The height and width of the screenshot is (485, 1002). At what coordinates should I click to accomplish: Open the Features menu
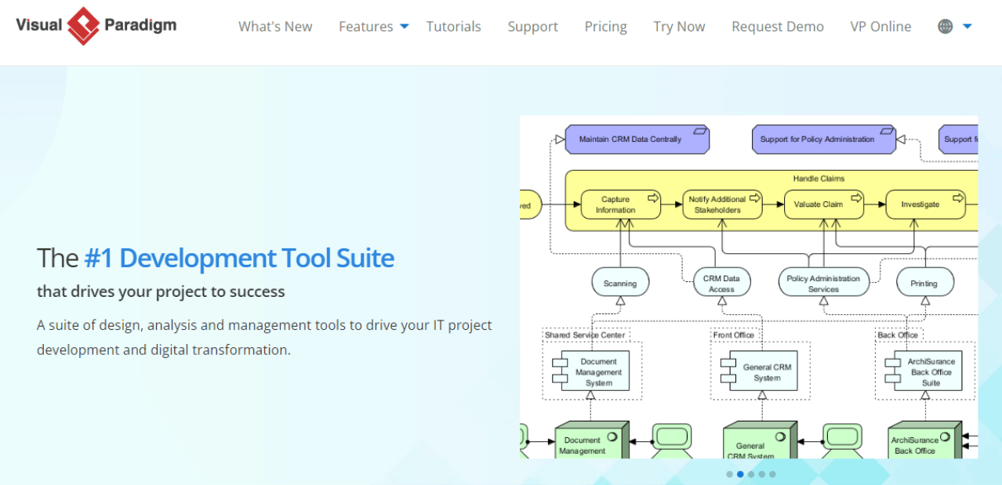coord(366,26)
